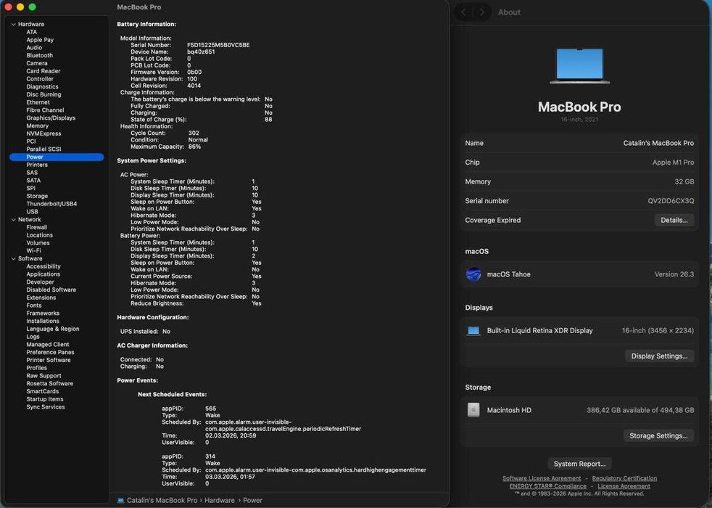Viewport: 712px width, 508px height.
Task: Select Applications under Software
Action: pos(43,274)
